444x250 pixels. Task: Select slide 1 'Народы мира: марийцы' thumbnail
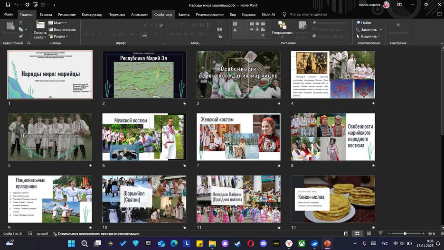(50, 74)
